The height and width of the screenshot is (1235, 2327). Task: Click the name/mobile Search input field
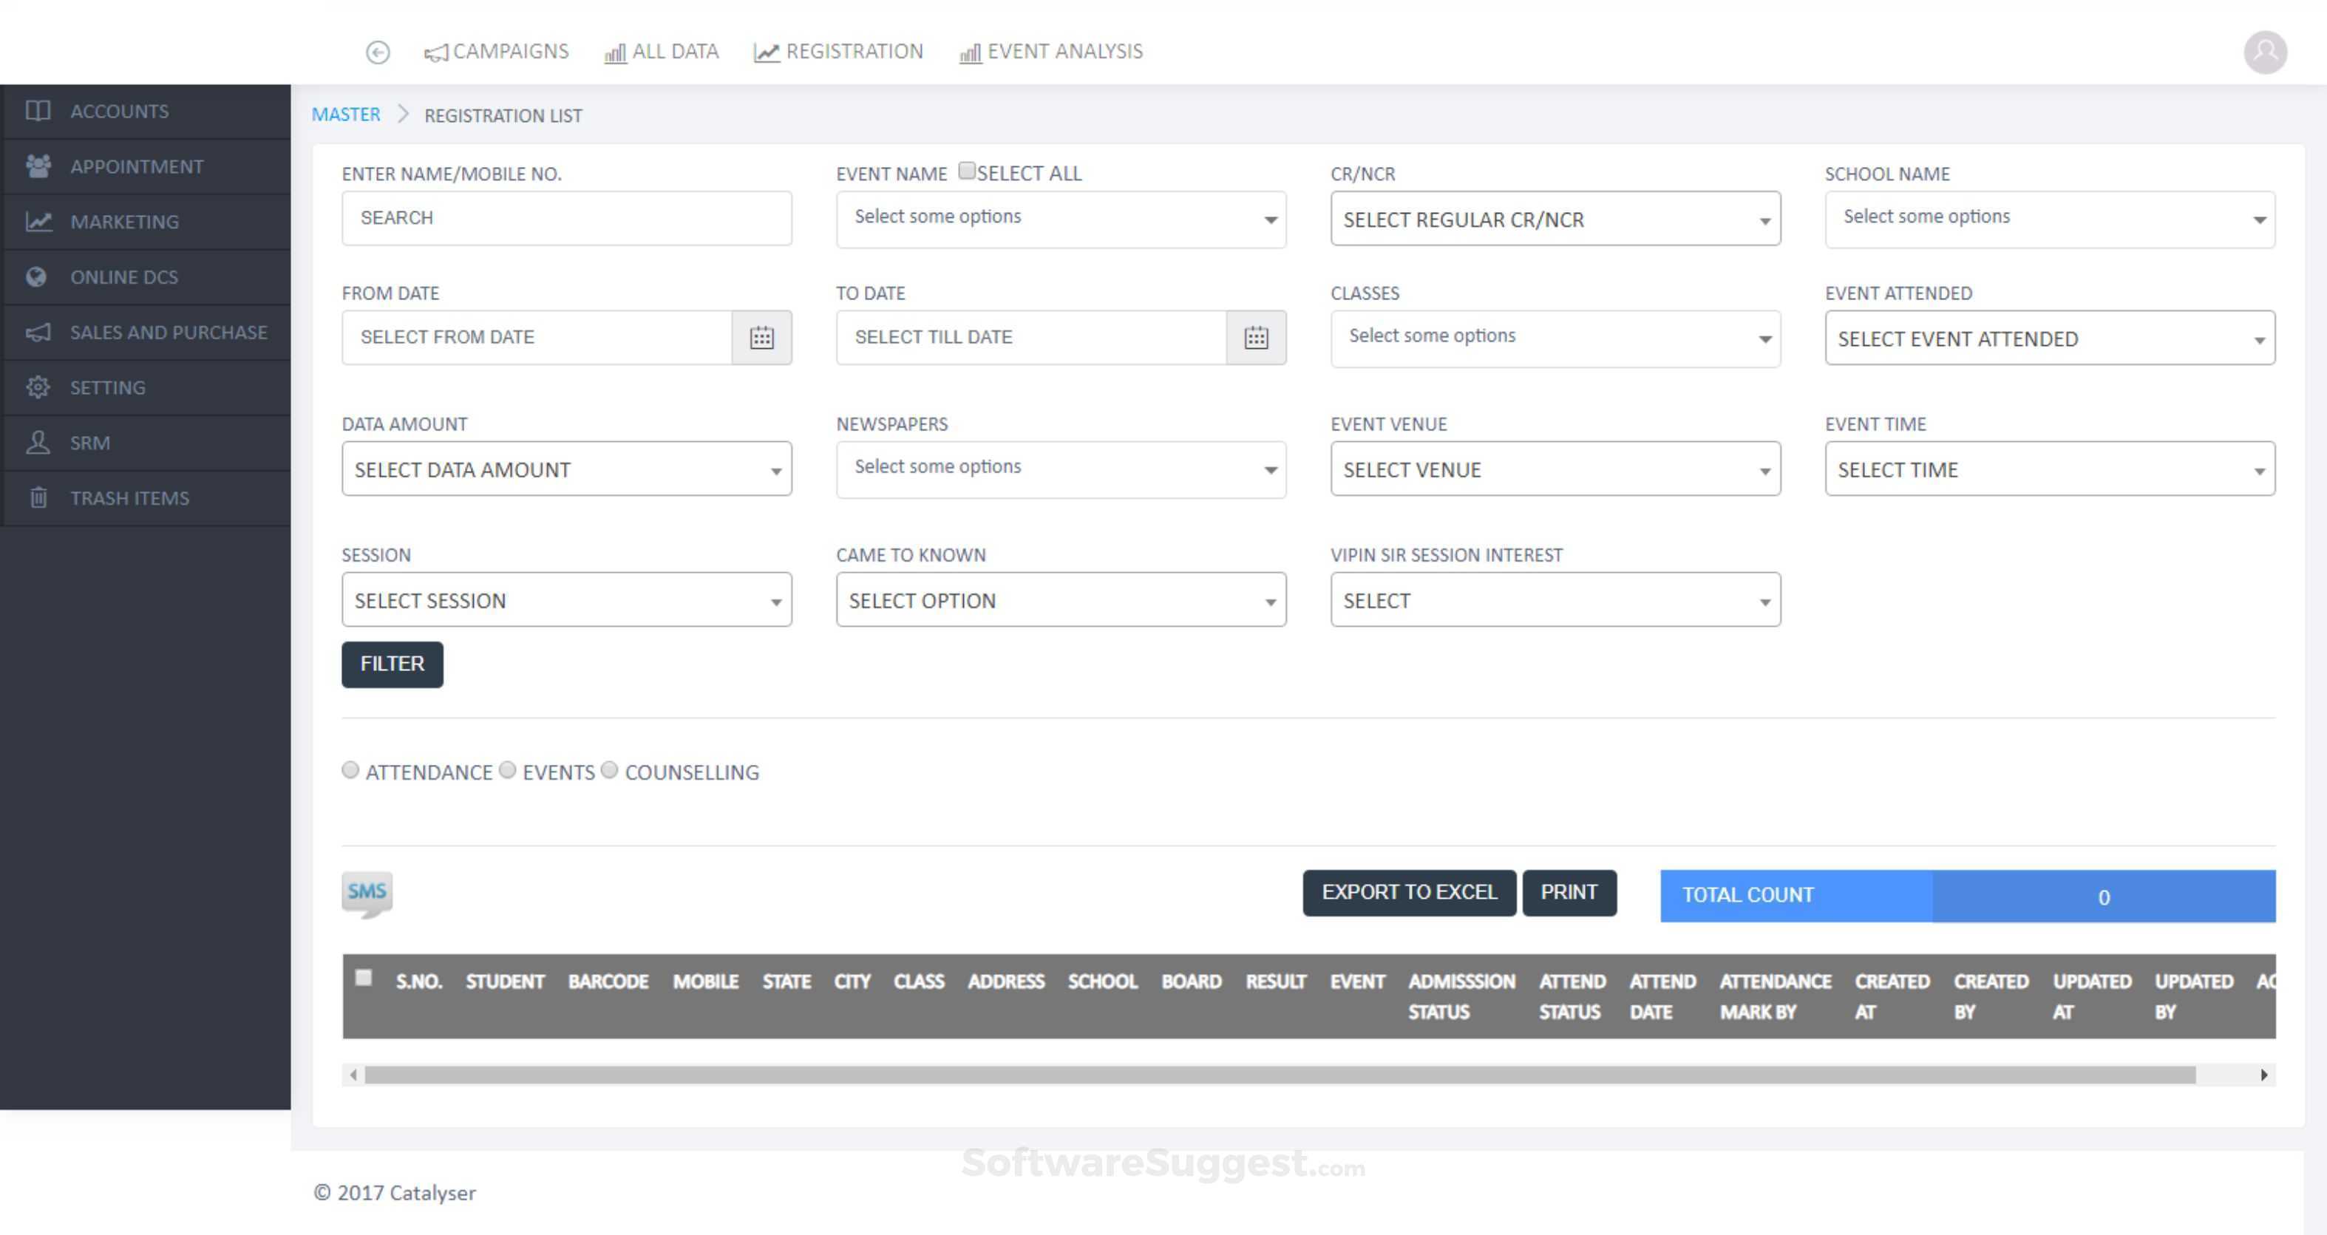[566, 218]
